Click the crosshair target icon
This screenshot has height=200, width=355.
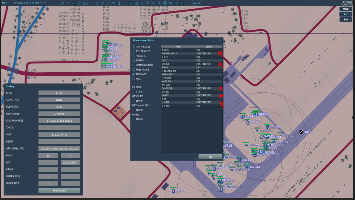point(108,3)
